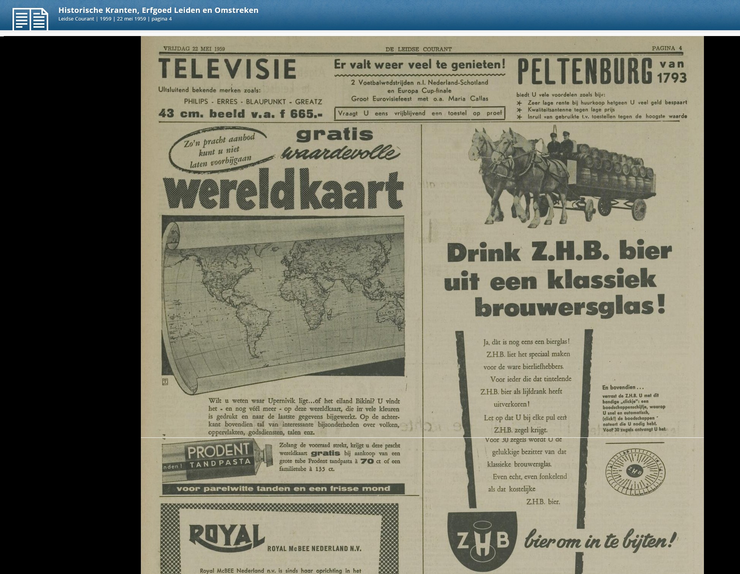Select the Leidse Courant breadcrumb
The height and width of the screenshot is (574, 740).
[76, 19]
